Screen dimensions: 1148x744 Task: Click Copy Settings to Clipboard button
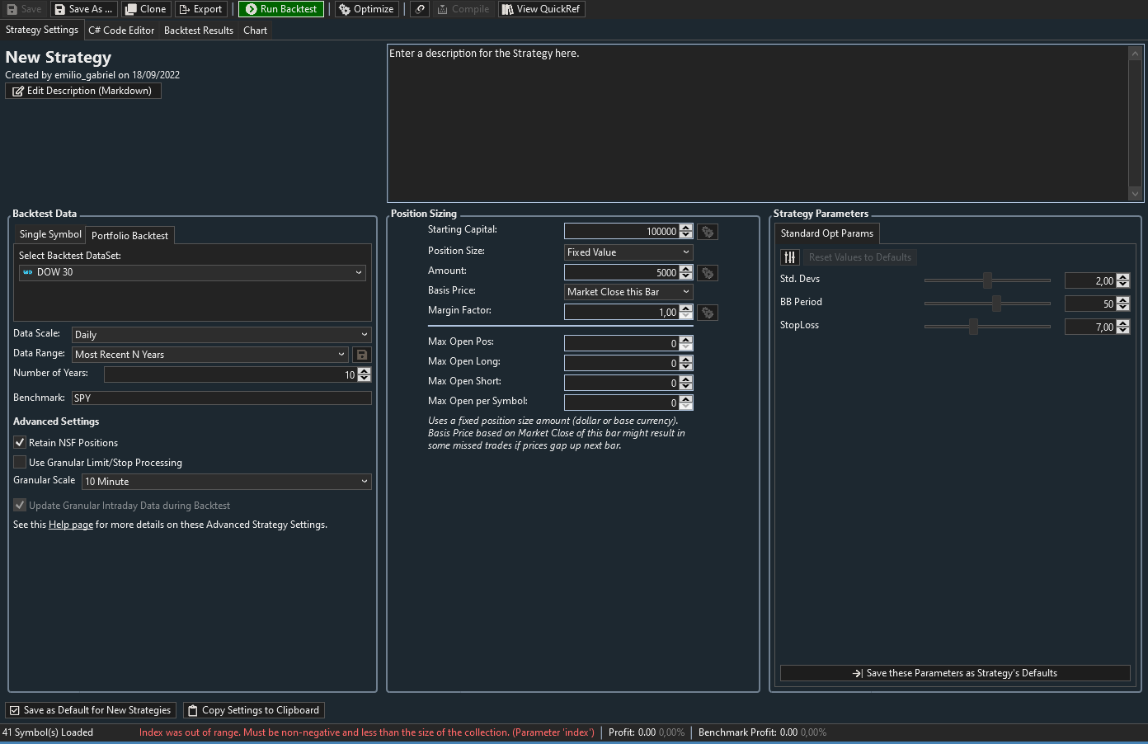253,710
